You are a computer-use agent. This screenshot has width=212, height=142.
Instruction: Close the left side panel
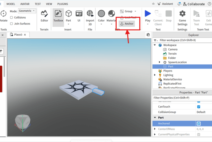click(x=3, y=35)
